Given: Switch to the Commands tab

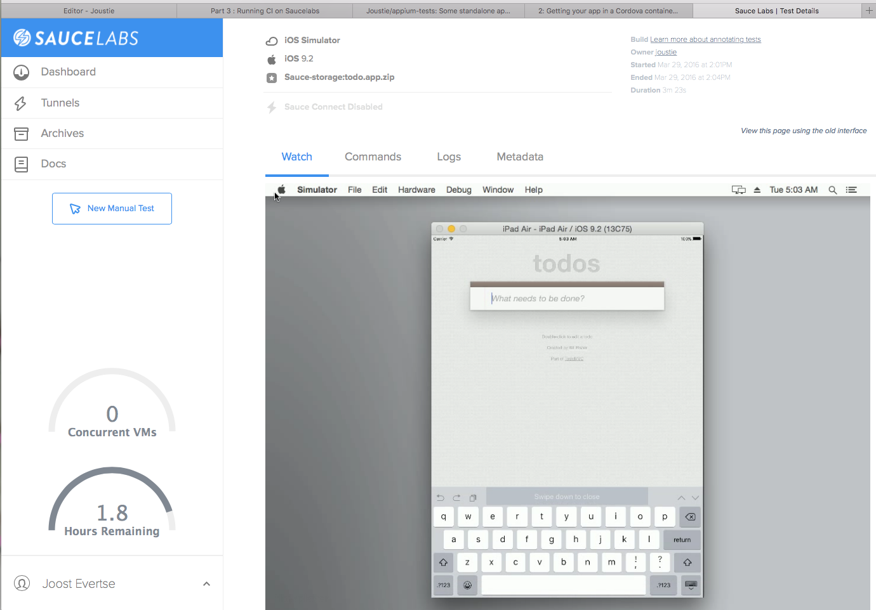Looking at the screenshot, I should [x=373, y=157].
